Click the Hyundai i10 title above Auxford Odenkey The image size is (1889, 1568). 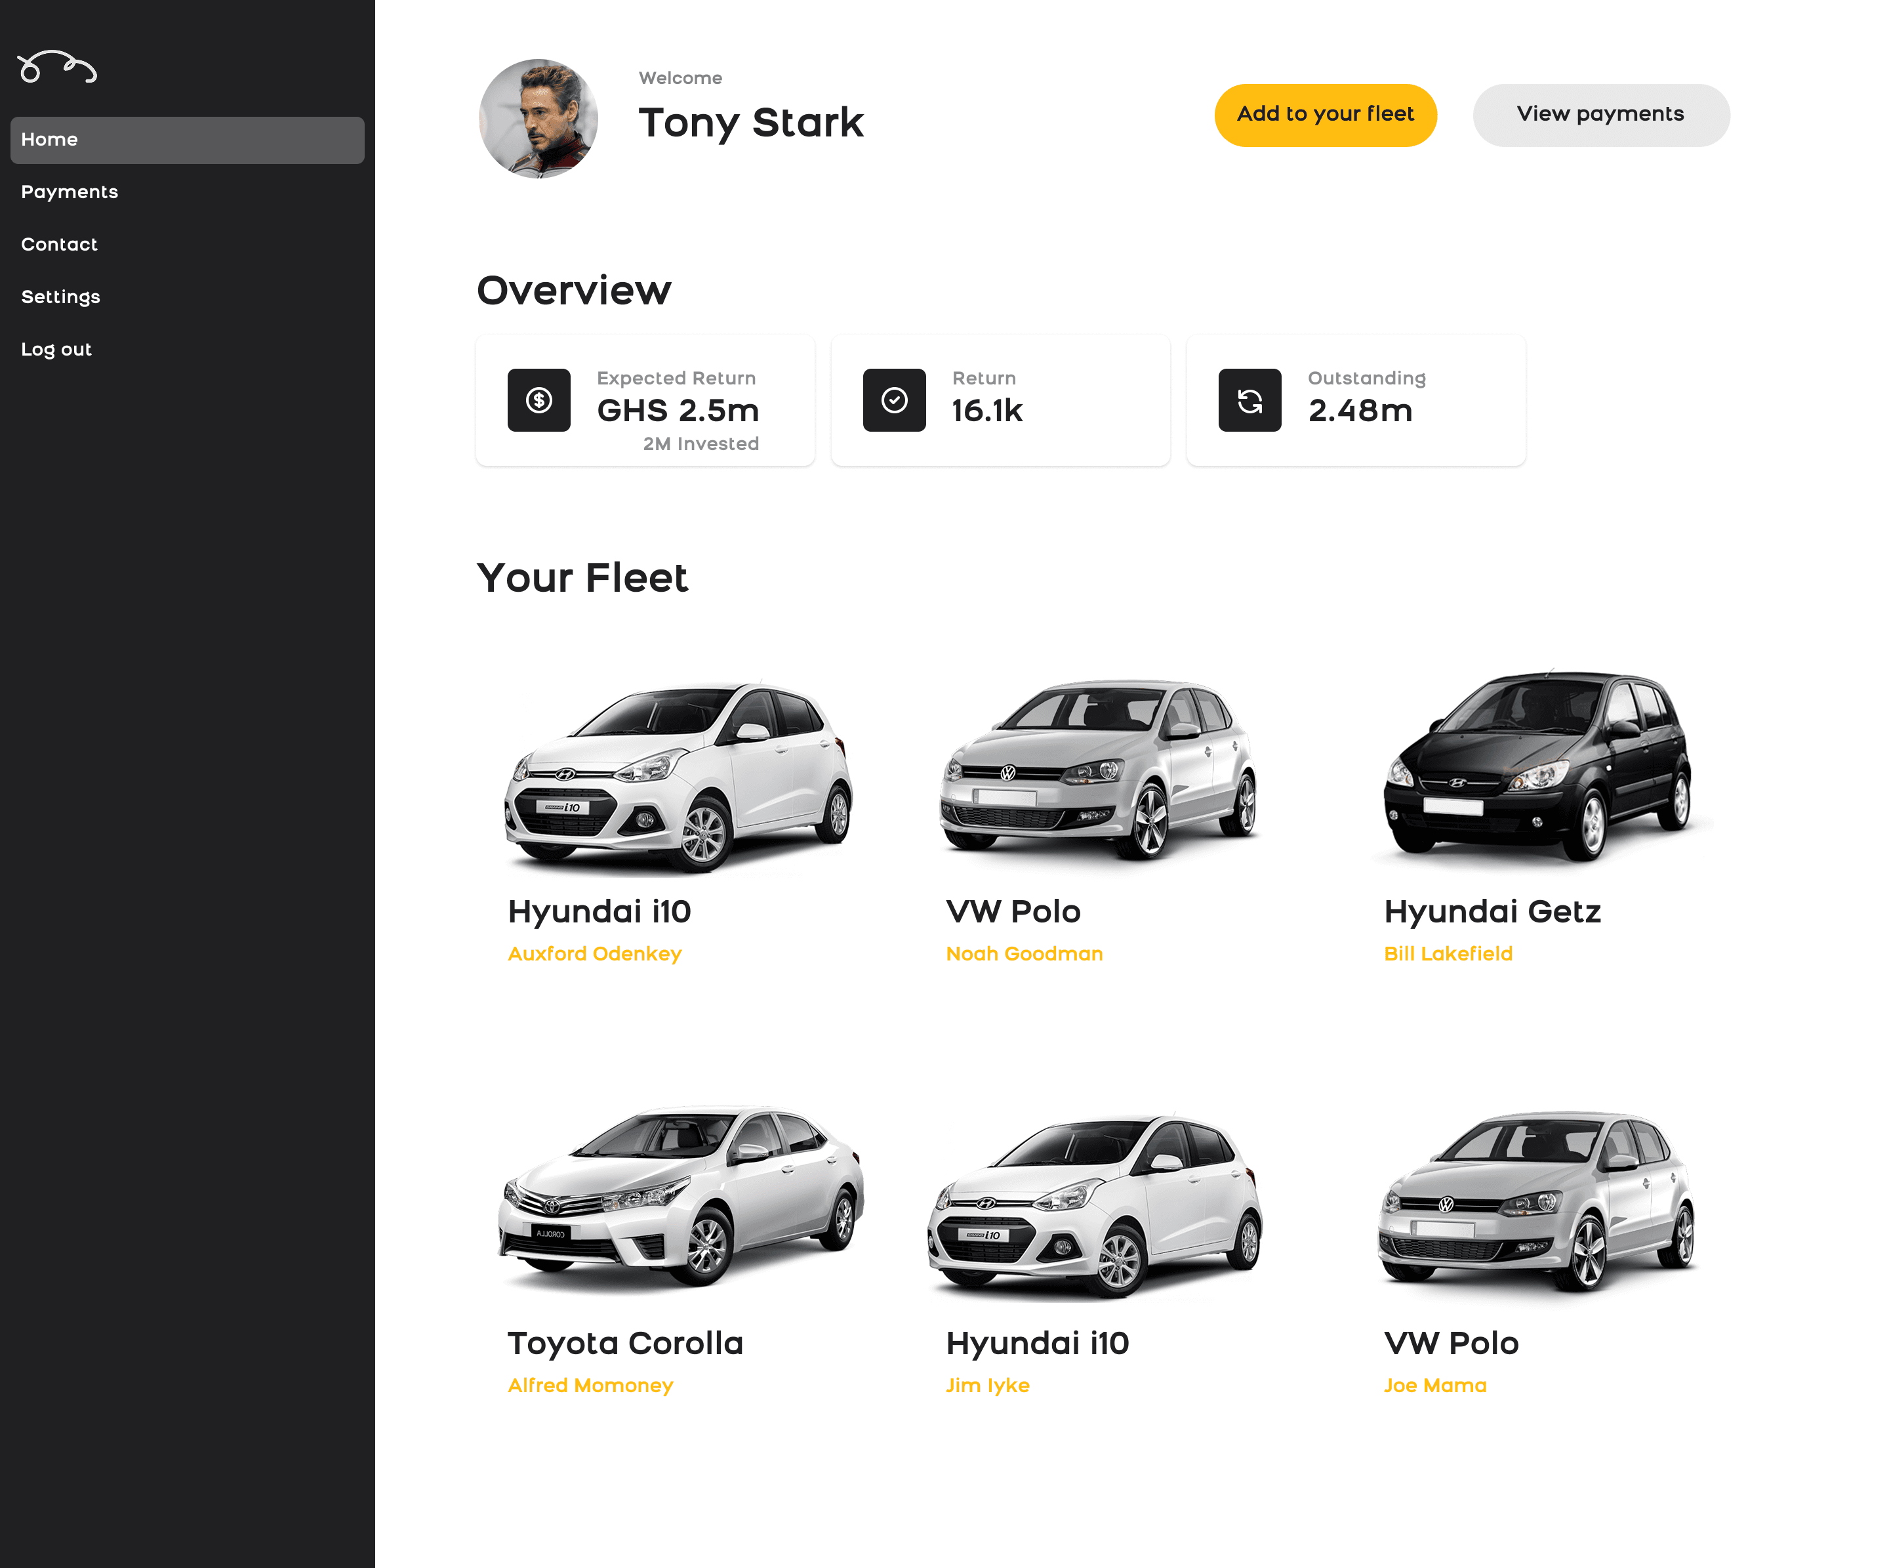click(x=599, y=911)
